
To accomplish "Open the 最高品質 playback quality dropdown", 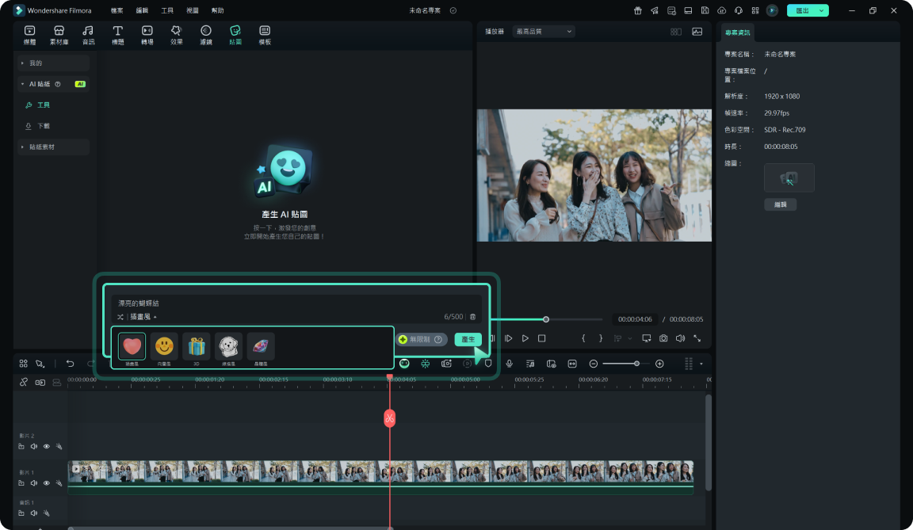I will [x=544, y=32].
